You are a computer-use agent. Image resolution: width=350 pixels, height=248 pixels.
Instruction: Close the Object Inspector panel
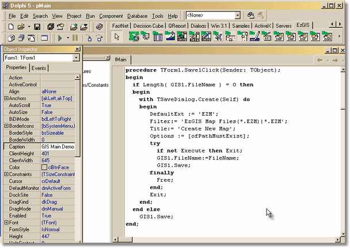click(x=77, y=49)
